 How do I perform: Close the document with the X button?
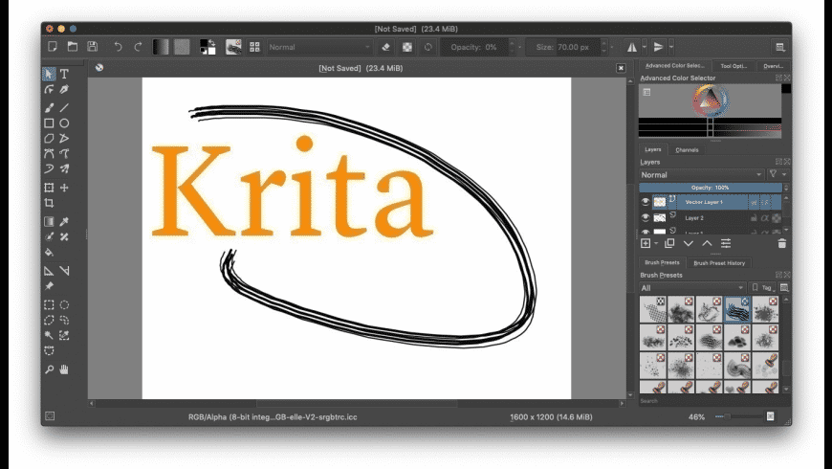point(621,68)
